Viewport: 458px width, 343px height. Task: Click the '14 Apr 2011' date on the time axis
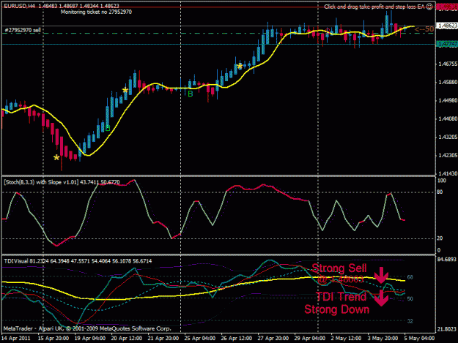15,339
